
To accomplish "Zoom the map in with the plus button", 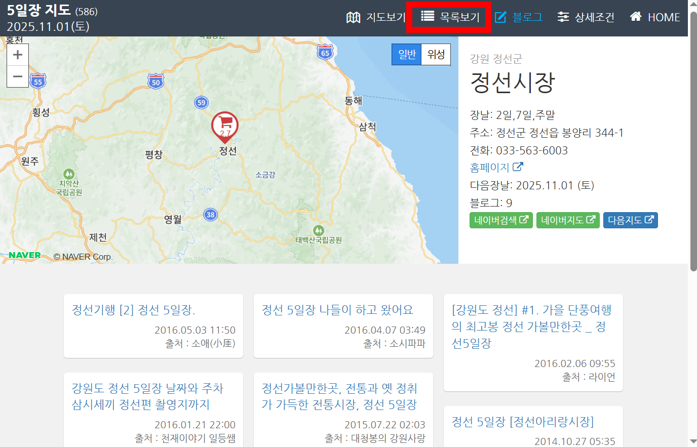I will [17, 54].
